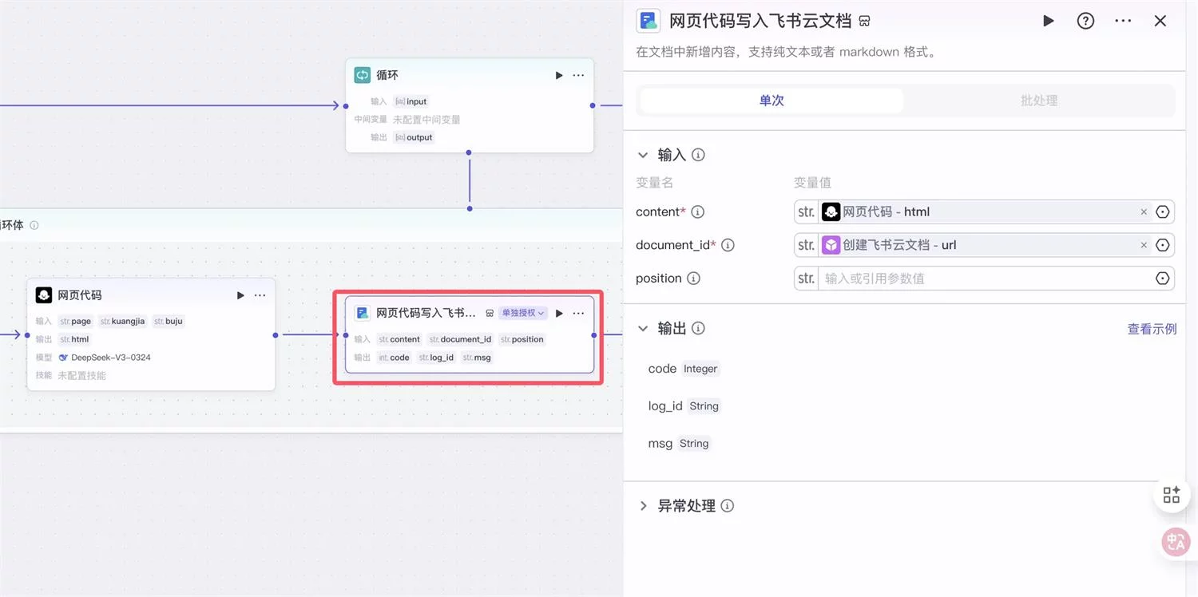Viewport: 1198px width, 597px height.
Task: Run the 网页代码 node
Action: (240, 295)
